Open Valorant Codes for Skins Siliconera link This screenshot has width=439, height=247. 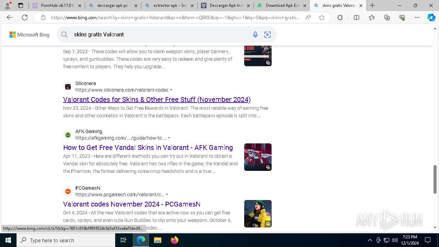[x=157, y=99]
